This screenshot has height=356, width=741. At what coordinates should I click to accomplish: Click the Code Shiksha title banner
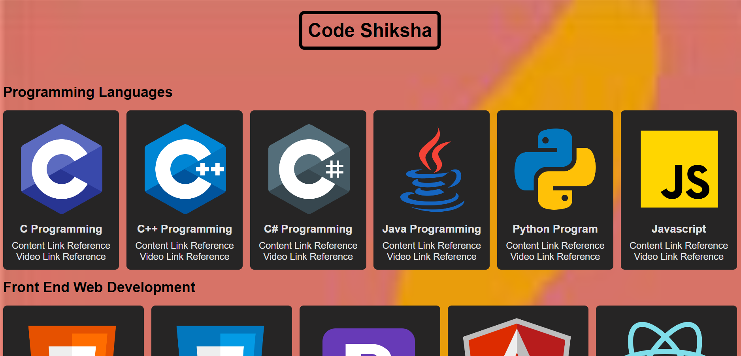[x=370, y=30]
